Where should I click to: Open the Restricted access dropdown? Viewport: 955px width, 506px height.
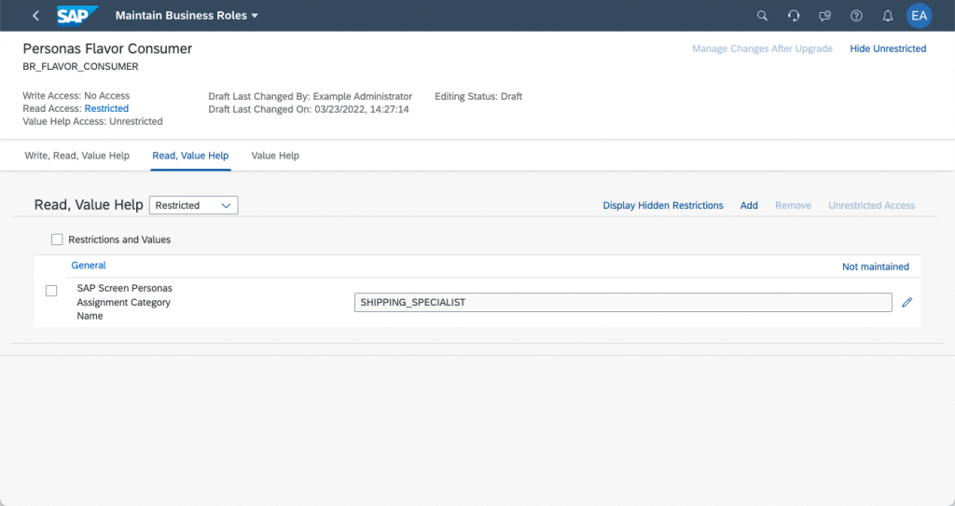coord(194,205)
